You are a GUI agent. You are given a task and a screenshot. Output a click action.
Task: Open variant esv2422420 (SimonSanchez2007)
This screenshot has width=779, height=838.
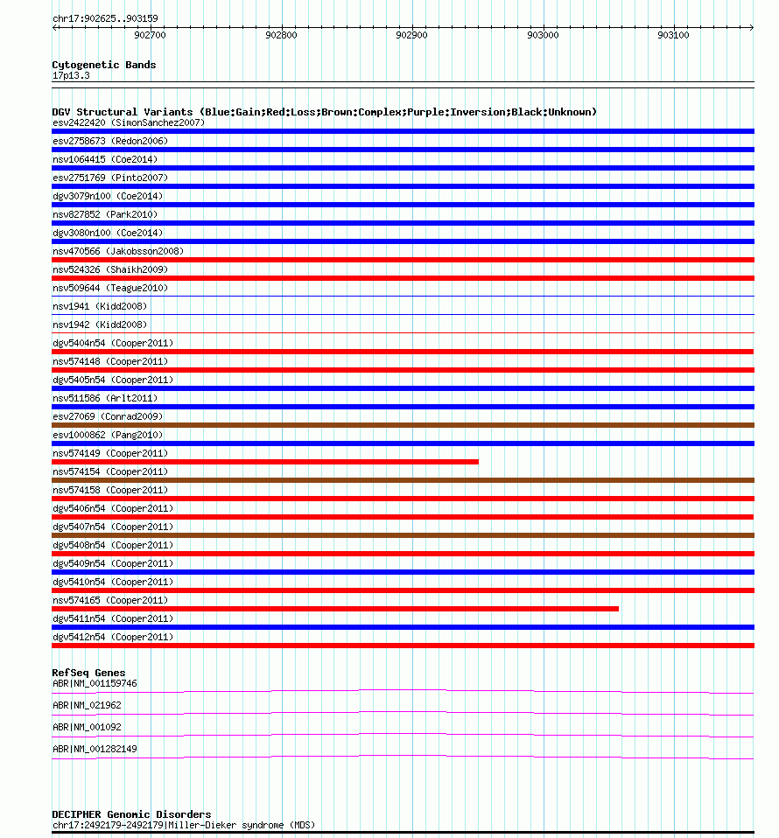[129, 123]
